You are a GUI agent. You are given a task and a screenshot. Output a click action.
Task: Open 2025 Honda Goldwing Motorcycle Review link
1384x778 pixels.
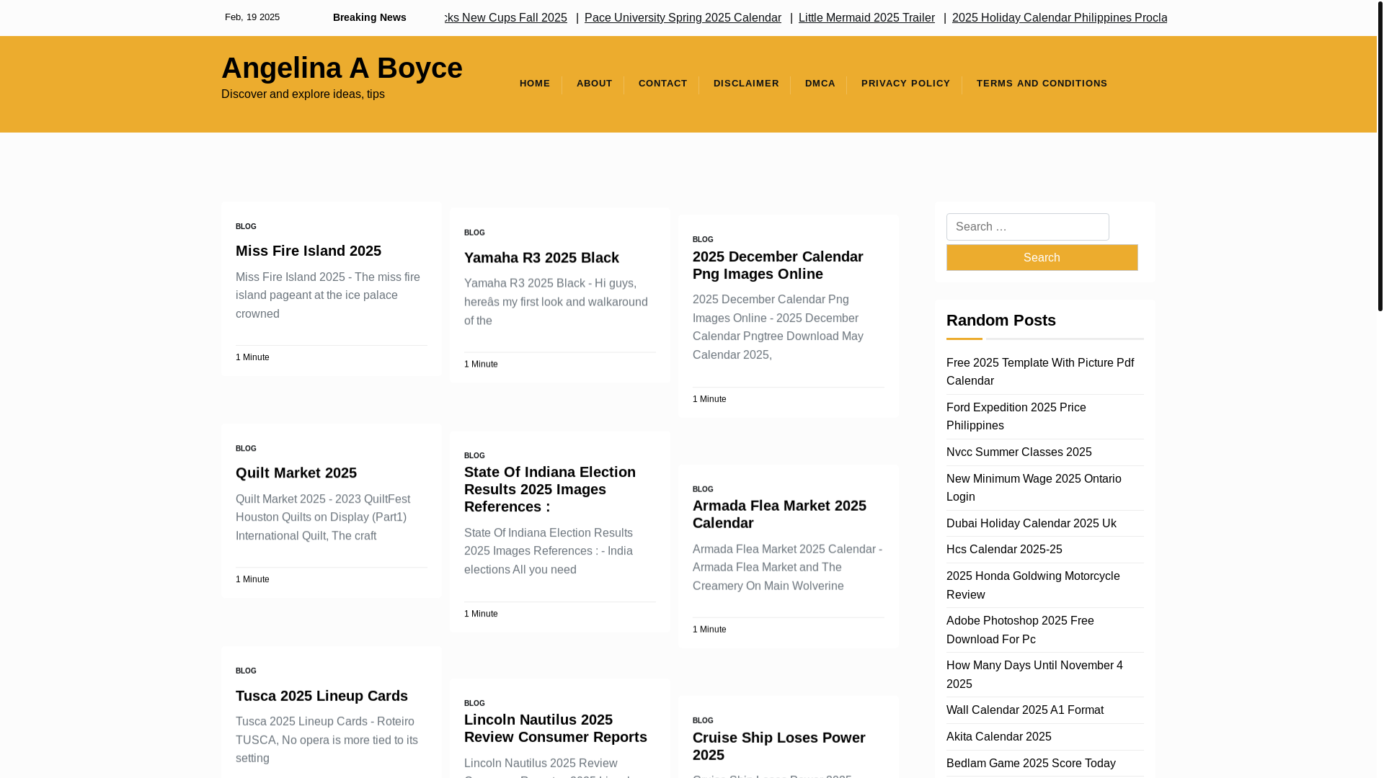pos(1033,586)
